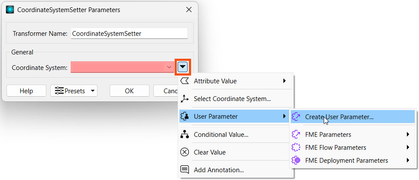
Task: Click the Clear Value circled X icon
Action: click(x=185, y=152)
